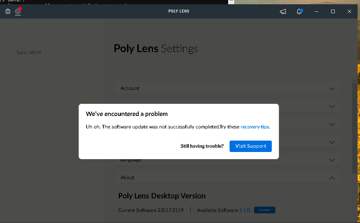Click the POLY LENS title bar logo
The image size is (360, 223).
179,11
